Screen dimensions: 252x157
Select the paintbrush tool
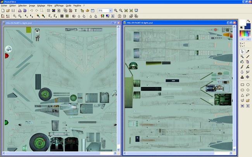(x=242, y=67)
